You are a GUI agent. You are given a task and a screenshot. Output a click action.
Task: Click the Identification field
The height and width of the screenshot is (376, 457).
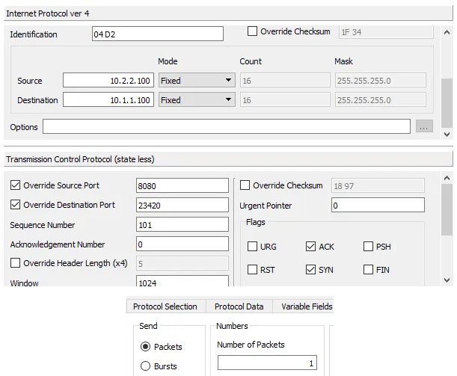[x=158, y=34]
